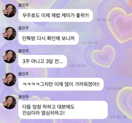Click sender name 울민주 above the '우주호도' message
132x123 pixels.
point(24,5)
